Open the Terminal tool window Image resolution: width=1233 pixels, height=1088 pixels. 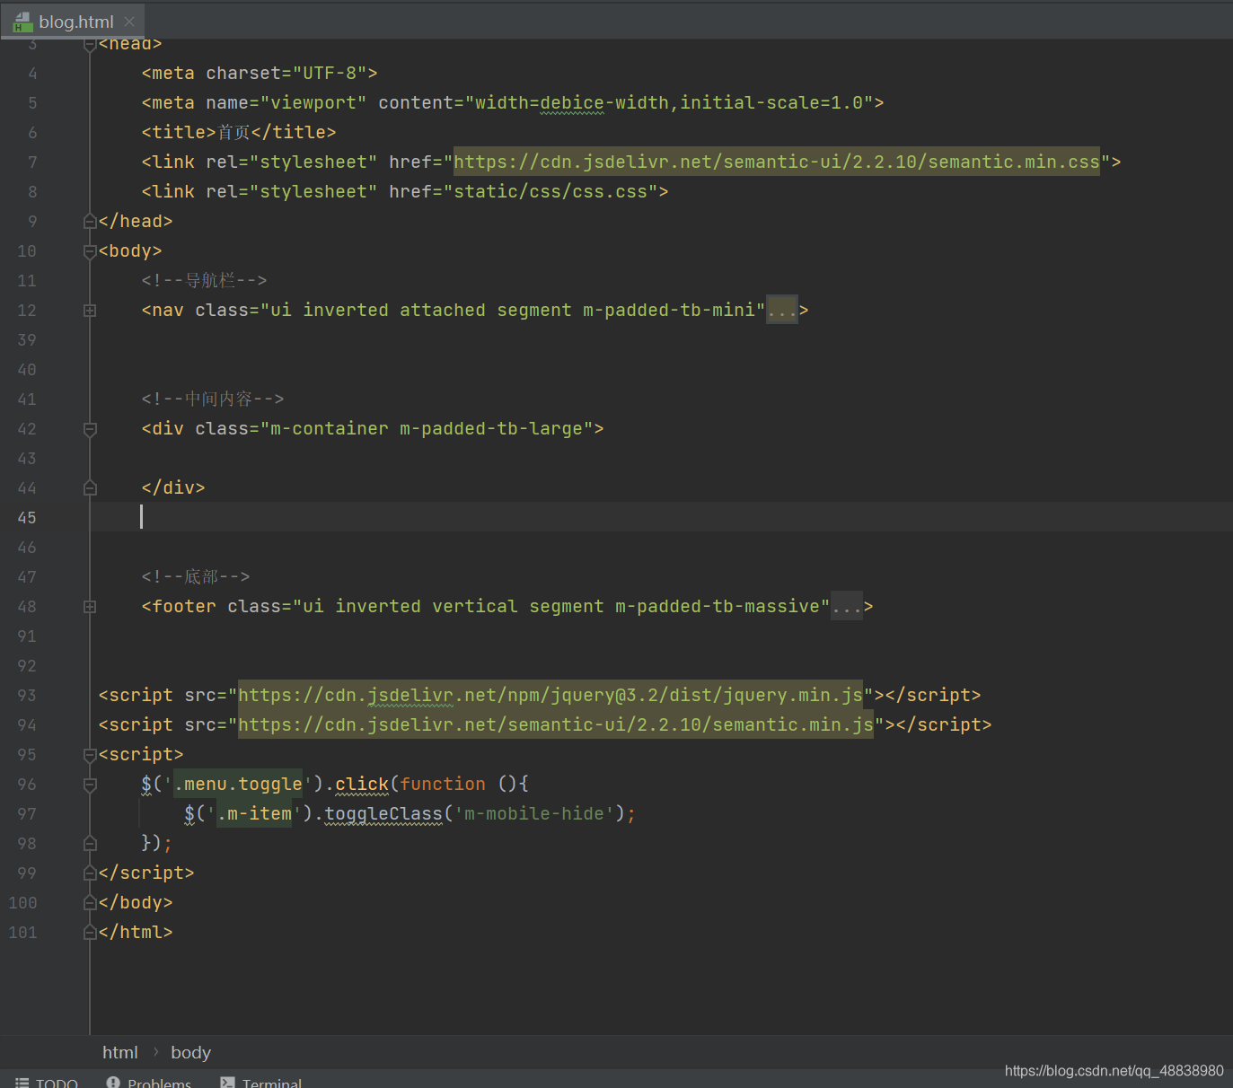pos(261,1081)
